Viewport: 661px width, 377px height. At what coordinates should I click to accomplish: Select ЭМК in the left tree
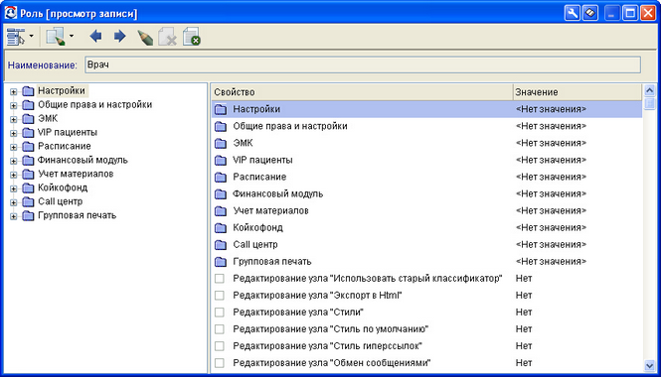click(x=48, y=119)
